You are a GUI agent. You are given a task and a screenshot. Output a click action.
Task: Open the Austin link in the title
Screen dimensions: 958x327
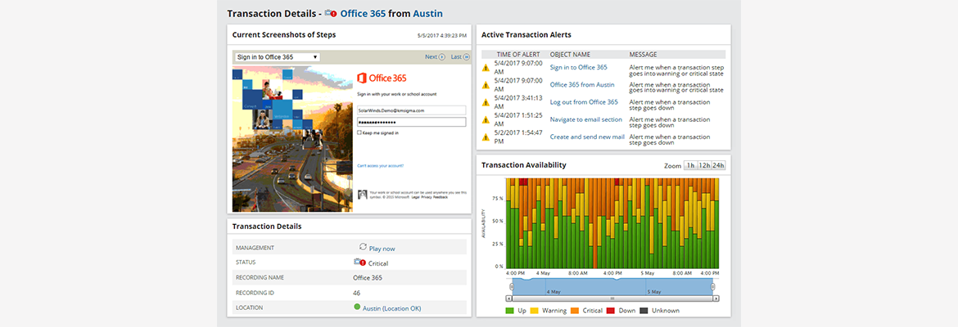(x=427, y=13)
